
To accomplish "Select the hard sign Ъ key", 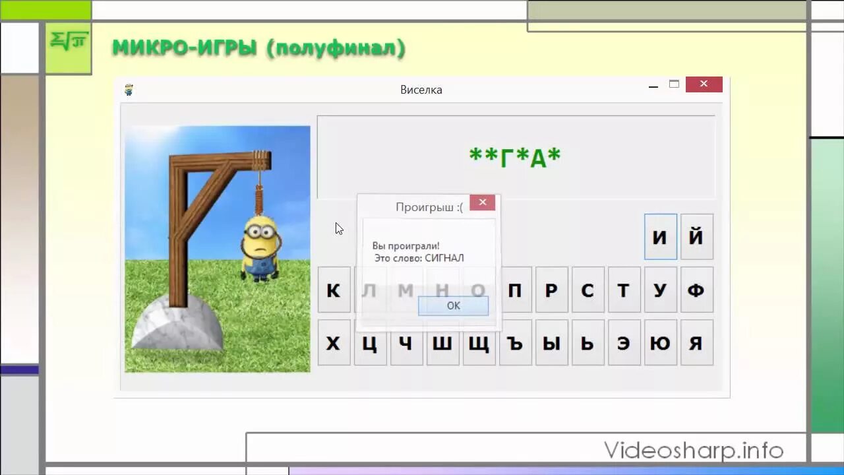I will click(516, 342).
